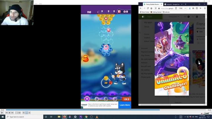
Task: Toggle the VLC playlist view
Action: [x=24, y=113]
